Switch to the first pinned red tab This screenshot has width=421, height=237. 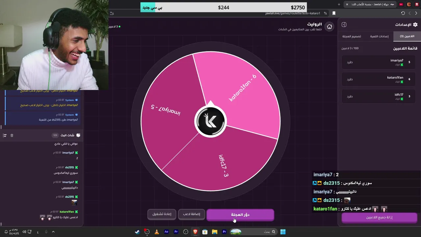tap(417, 4)
